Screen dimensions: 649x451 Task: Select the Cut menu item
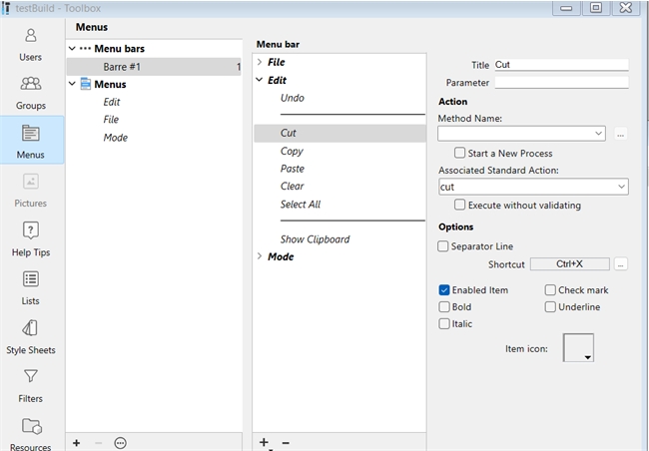339,134
